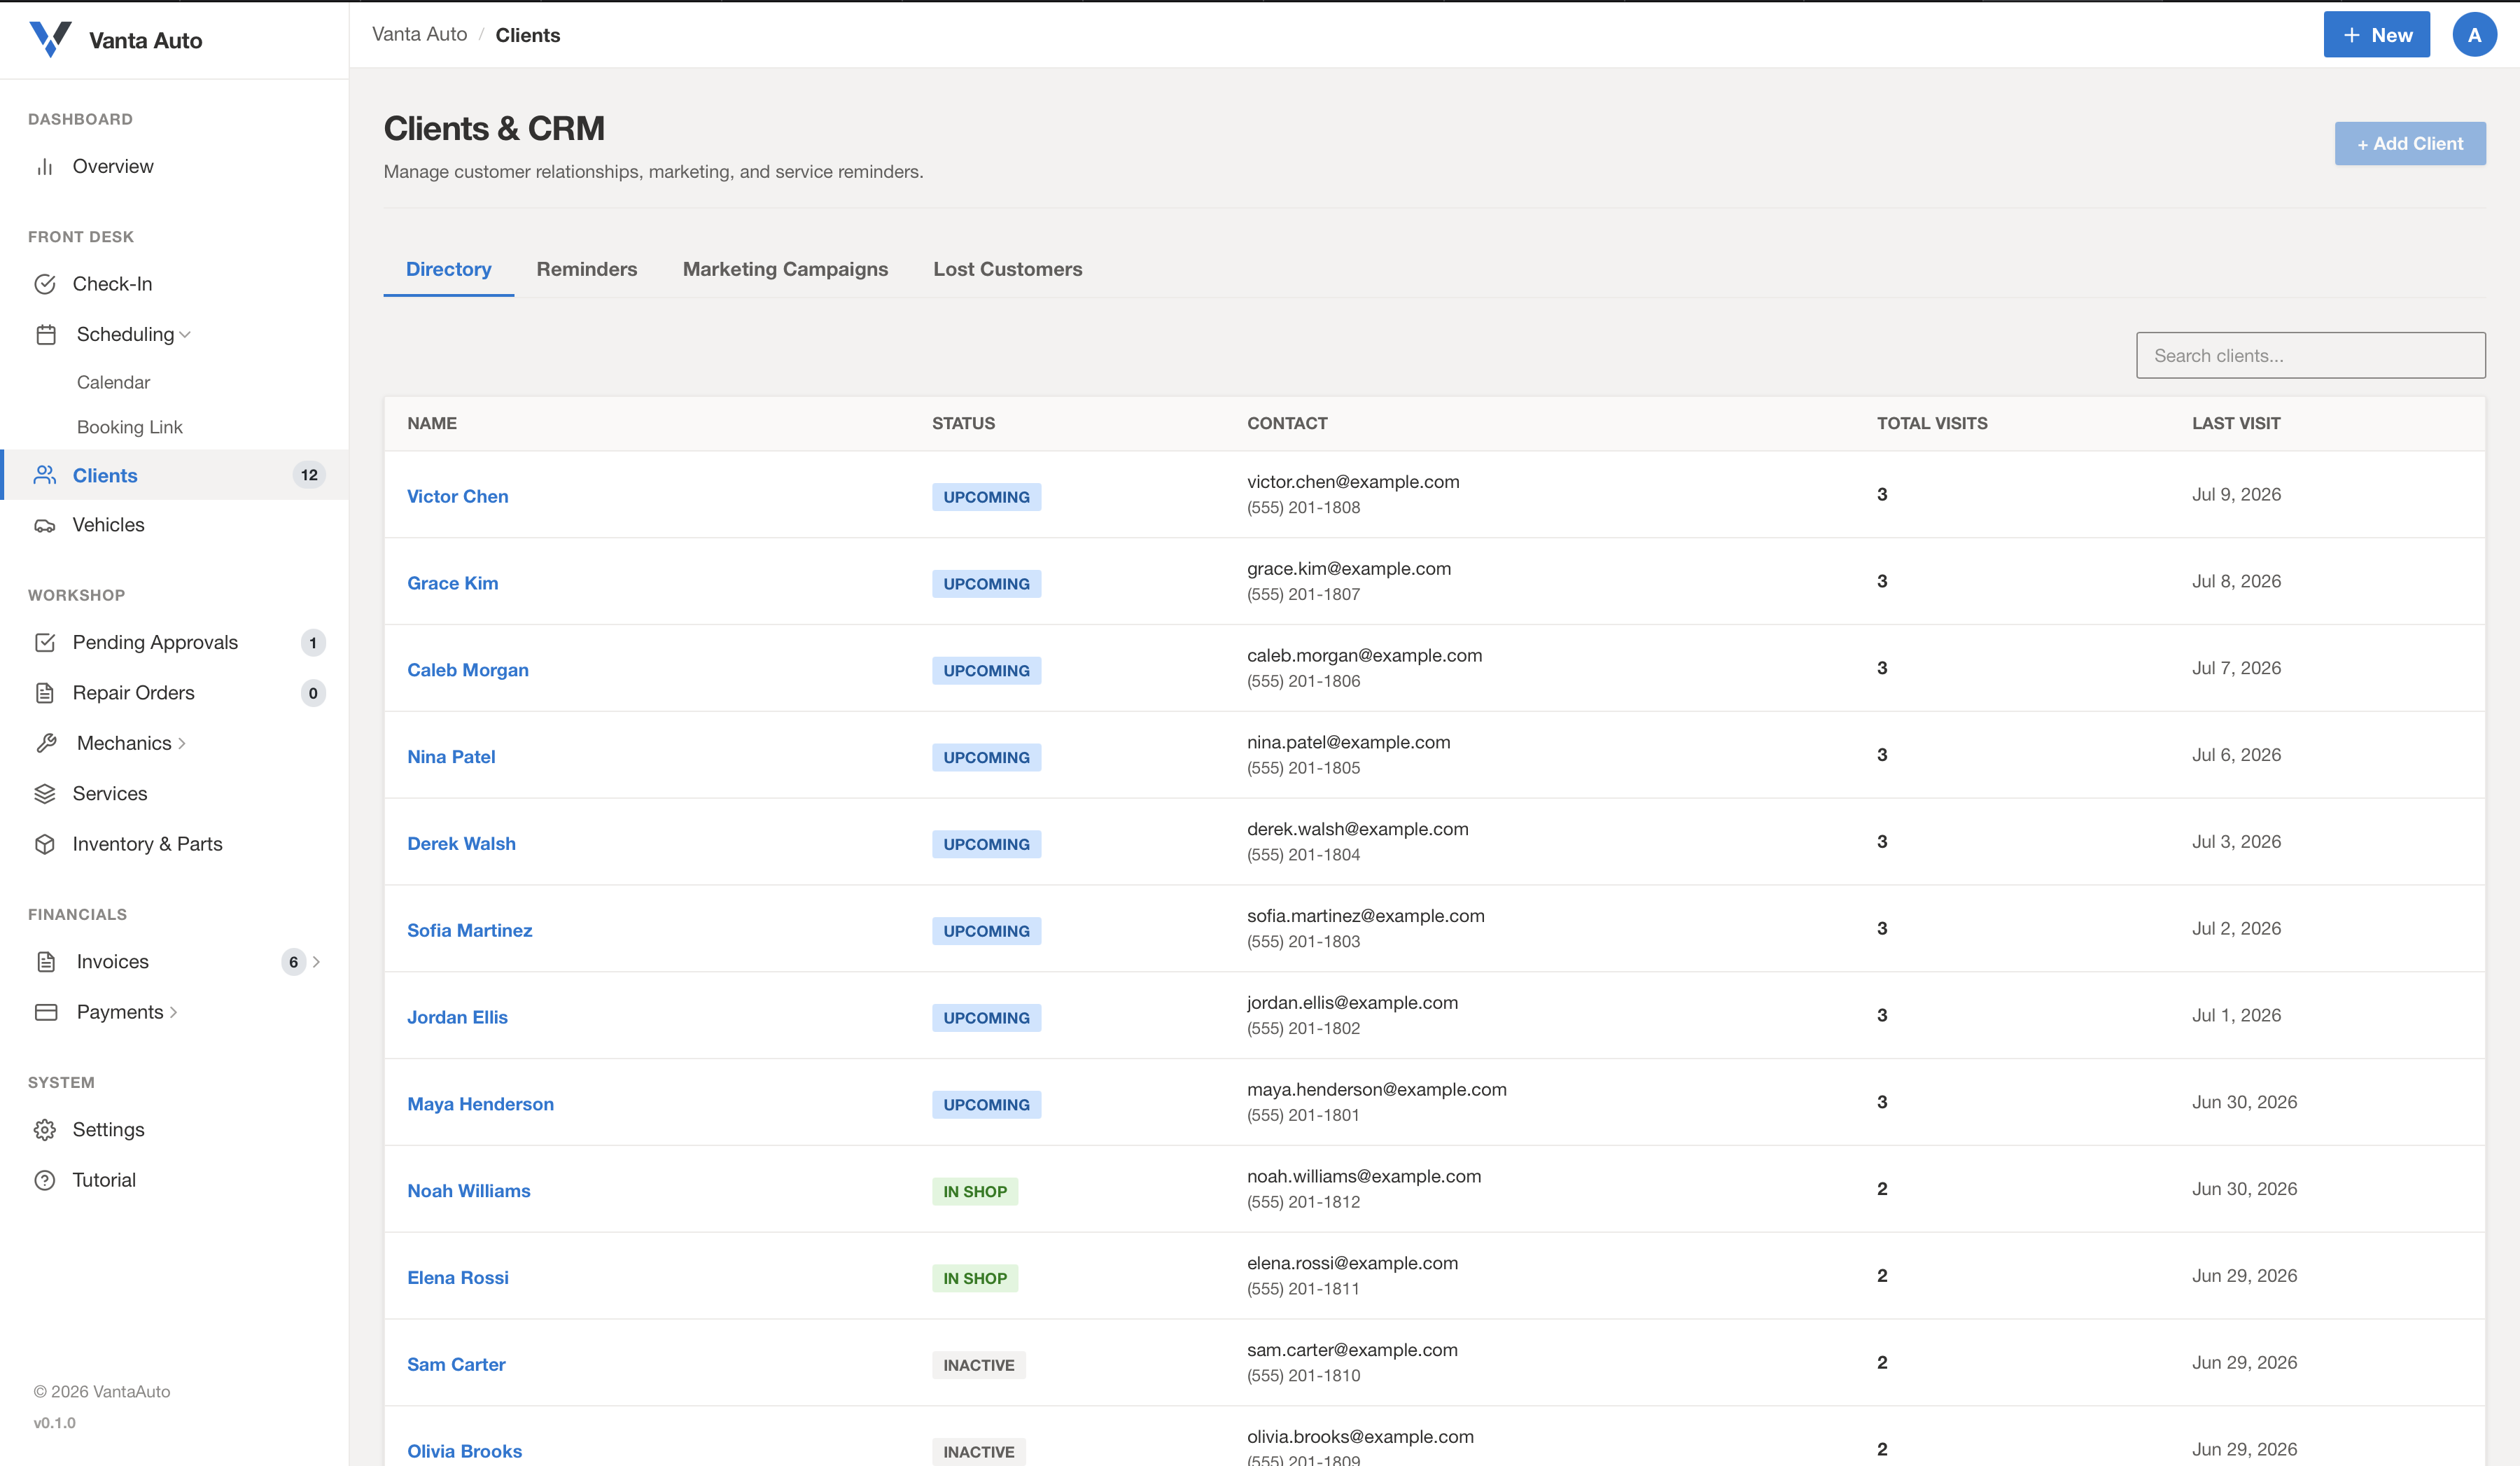Click the blue New button

pyautogui.click(x=2376, y=35)
